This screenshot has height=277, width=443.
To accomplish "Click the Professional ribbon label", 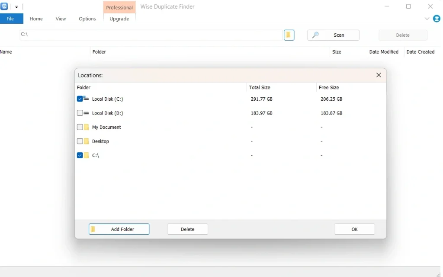I will (119, 7).
